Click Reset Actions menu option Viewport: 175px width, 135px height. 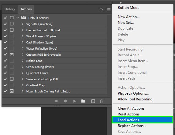[128, 114]
